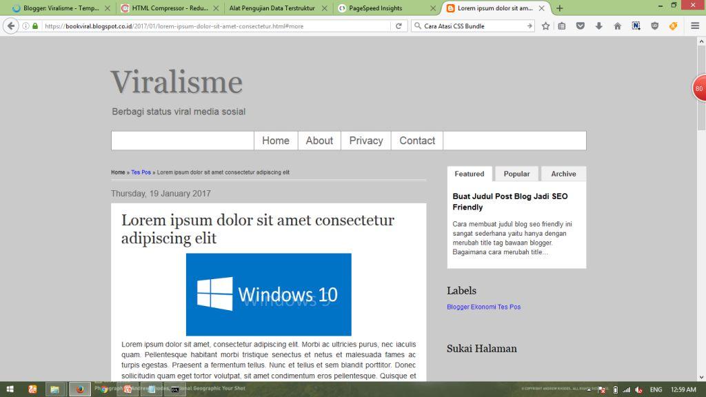The image size is (706, 397).
Task: Click the Ekonomi label link
Action: [x=483, y=307]
